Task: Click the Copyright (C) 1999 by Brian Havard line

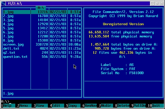Action: (x=123, y=16)
